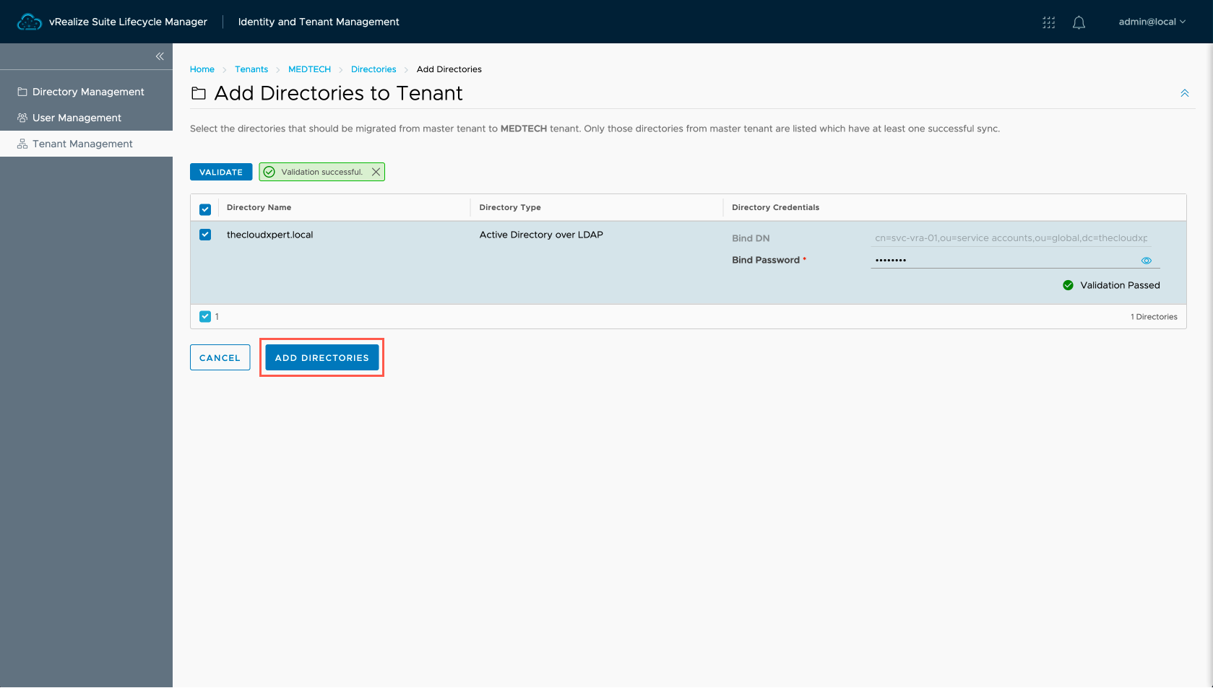The width and height of the screenshot is (1213, 688).
Task: Click the Directory Management folder icon
Action: pos(22,92)
